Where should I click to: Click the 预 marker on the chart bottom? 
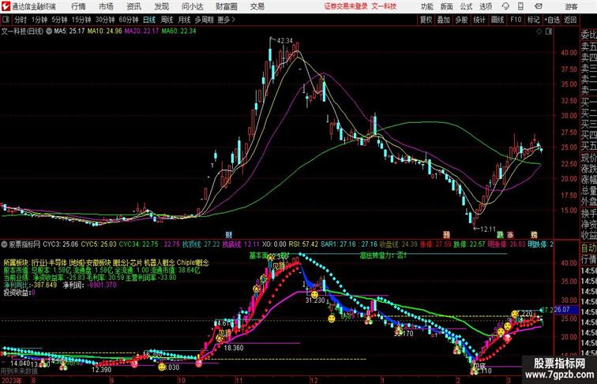click(446, 235)
